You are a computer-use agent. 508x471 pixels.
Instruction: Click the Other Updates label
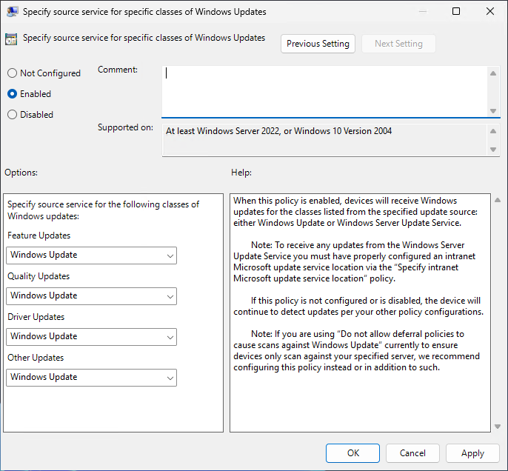tap(36, 358)
